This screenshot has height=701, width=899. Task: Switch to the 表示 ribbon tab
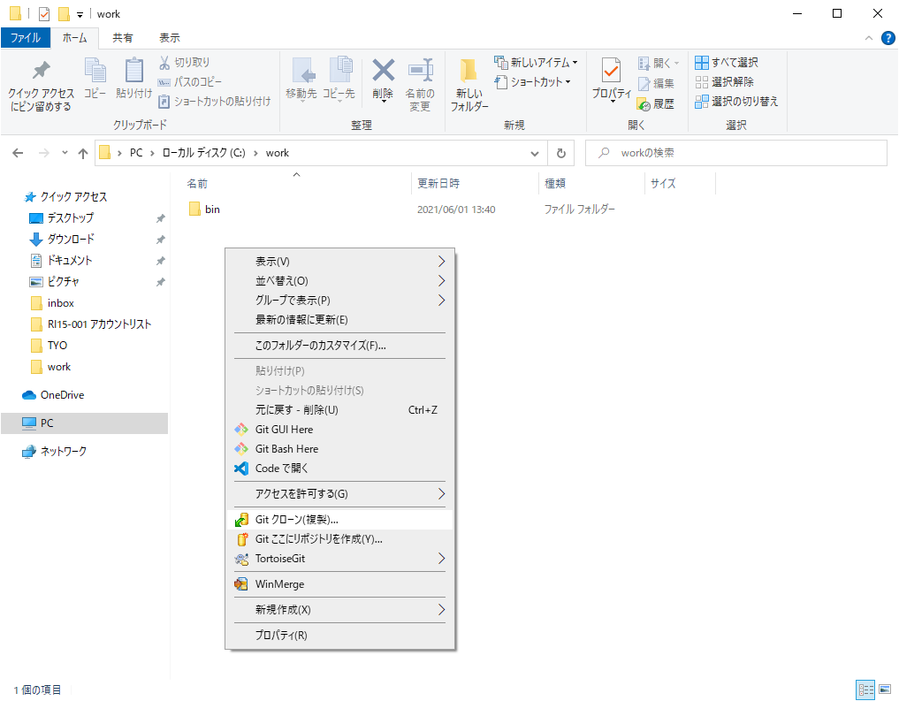pos(169,38)
